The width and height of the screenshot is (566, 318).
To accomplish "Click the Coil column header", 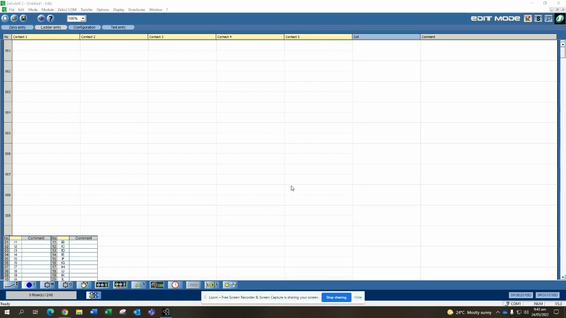I will 386,37.
